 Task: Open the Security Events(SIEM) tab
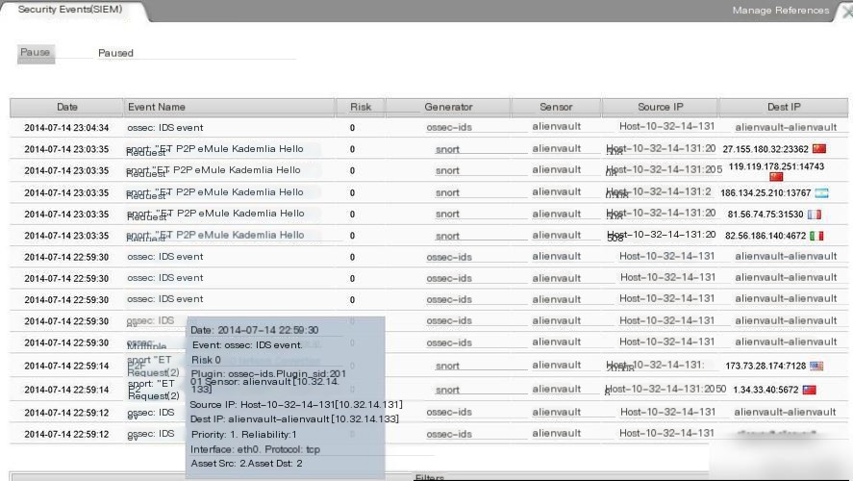click(x=70, y=10)
